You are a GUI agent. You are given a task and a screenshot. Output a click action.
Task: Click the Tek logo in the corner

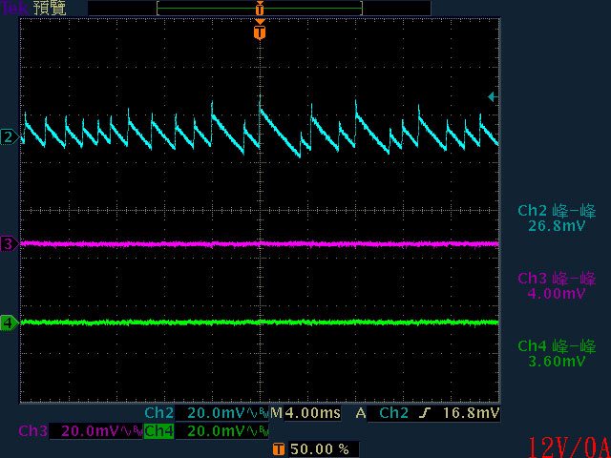pos(15,8)
